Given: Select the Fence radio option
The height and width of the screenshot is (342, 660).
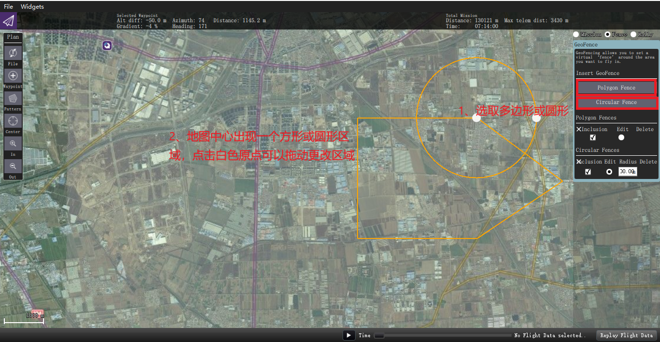Looking at the screenshot, I should (608, 34).
